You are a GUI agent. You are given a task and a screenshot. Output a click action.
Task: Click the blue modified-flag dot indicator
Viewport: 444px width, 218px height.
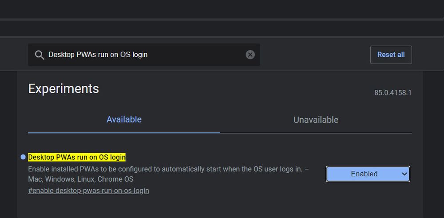click(x=23, y=157)
